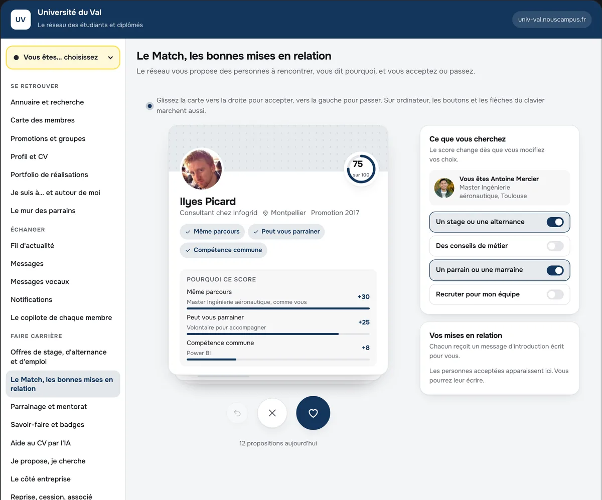Screen dimensions: 602x500
Task: Click the Université du Val title
Action: (x=70, y=13)
